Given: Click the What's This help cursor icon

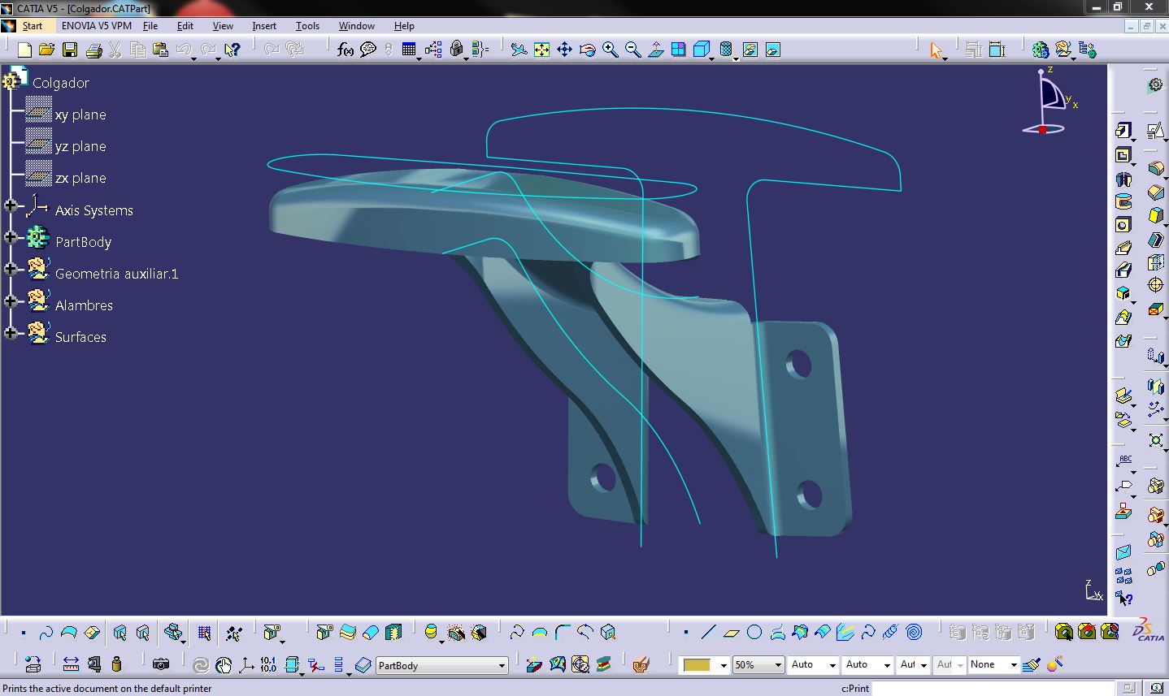Looking at the screenshot, I should (232, 50).
